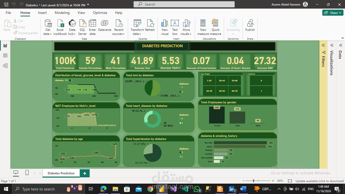Click the Female bar in gender chart
Image resolution: width=345 pixels, height=194 pixels.
[x=217, y=115]
